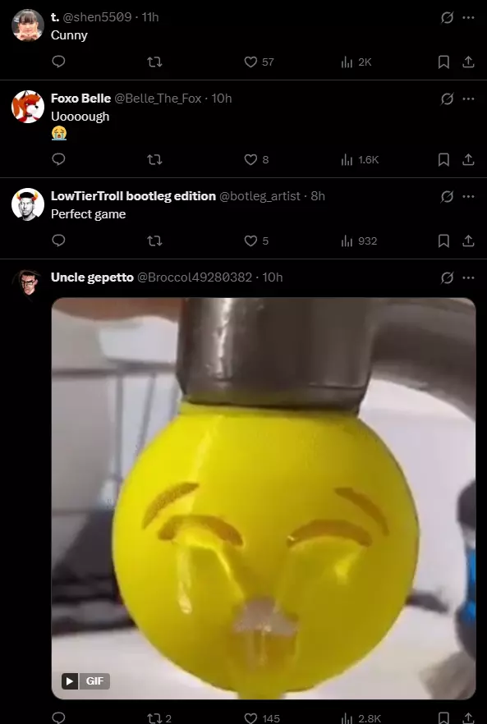Viewport: 487px width, 724px height.
Task: Open Foxo Belle's profile name
Action: tap(80, 99)
